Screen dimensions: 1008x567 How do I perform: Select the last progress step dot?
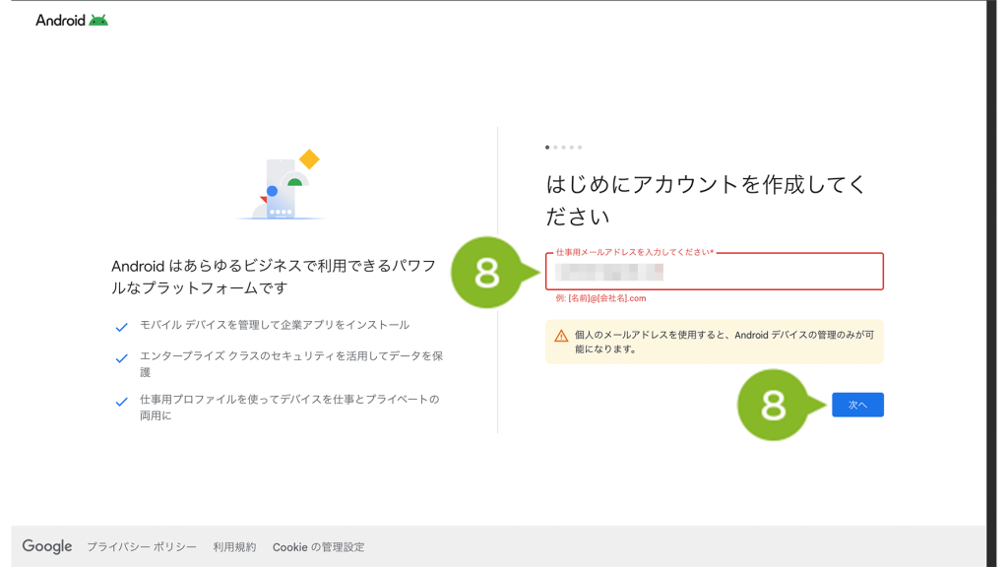pos(580,148)
